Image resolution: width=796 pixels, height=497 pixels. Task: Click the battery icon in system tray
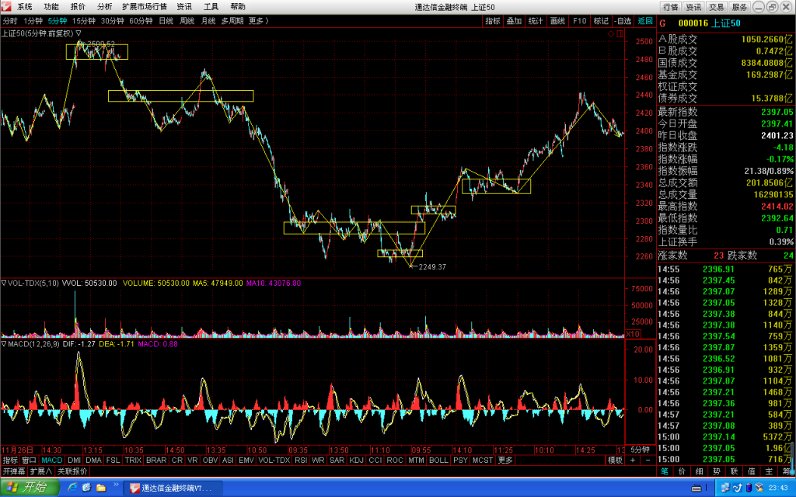[749, 488]
